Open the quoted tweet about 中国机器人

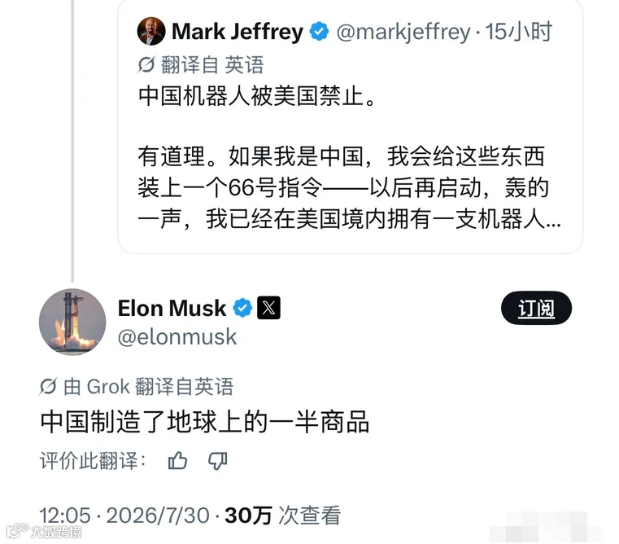(x=350, y=126)
